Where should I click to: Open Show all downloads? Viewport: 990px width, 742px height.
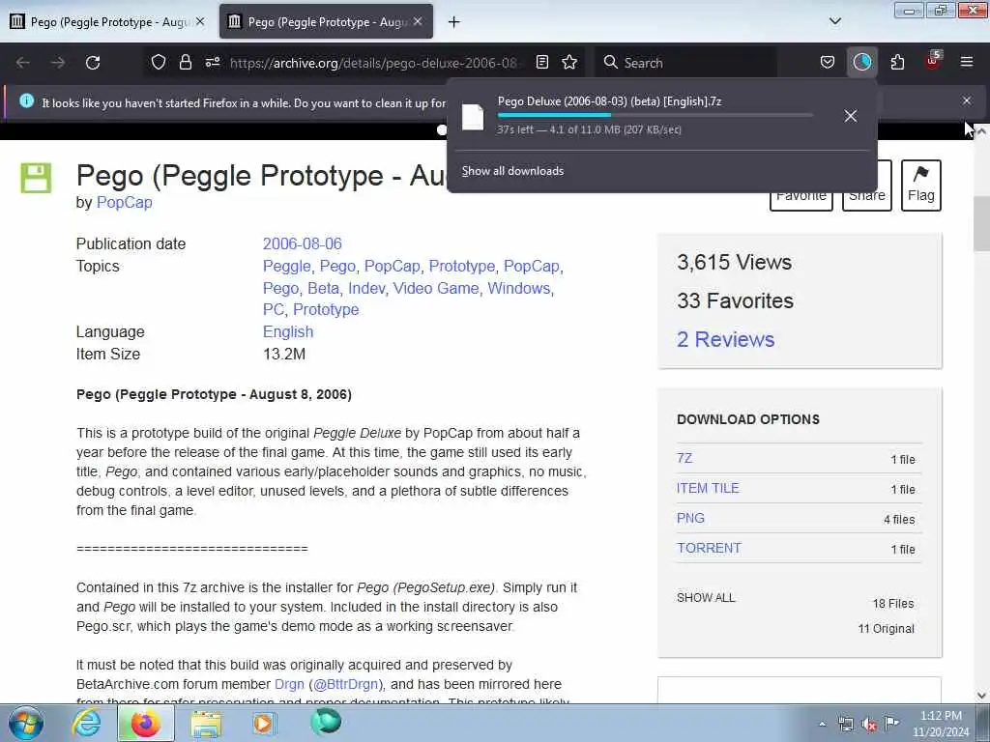click(x=512, y=171)
